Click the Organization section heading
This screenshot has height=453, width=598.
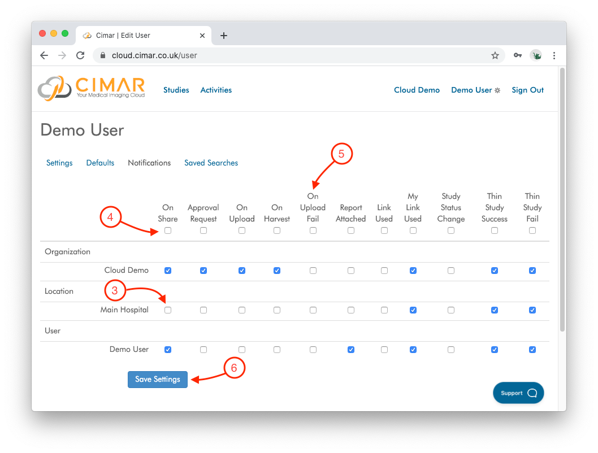67,252
